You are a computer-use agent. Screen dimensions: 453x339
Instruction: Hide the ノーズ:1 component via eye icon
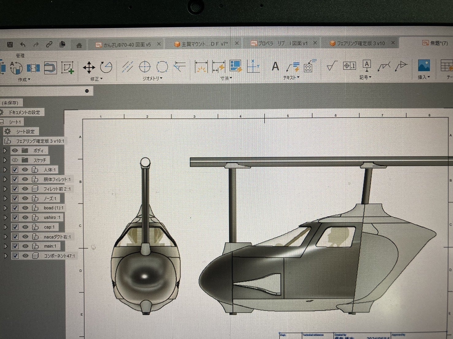point(25,198)
